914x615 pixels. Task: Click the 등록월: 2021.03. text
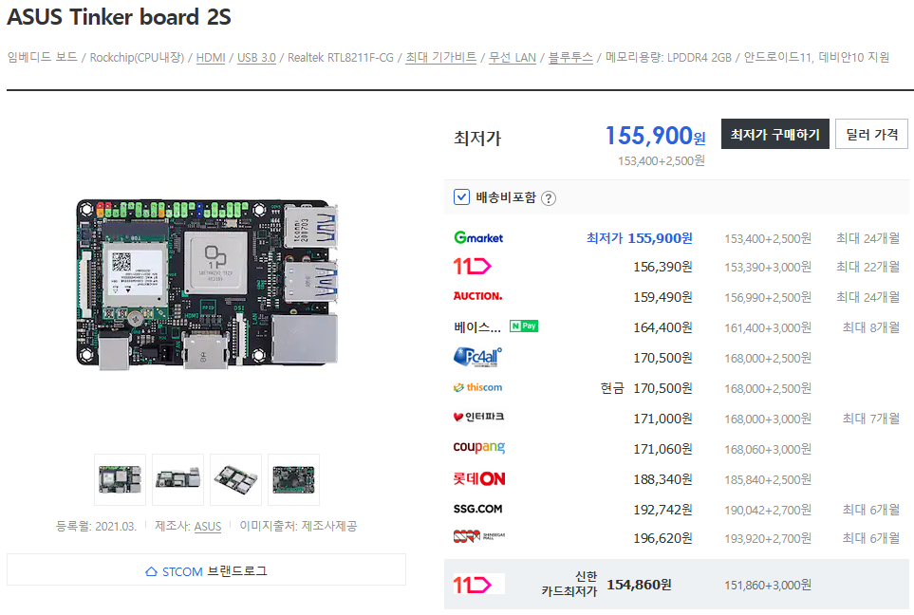pos(96,527)
